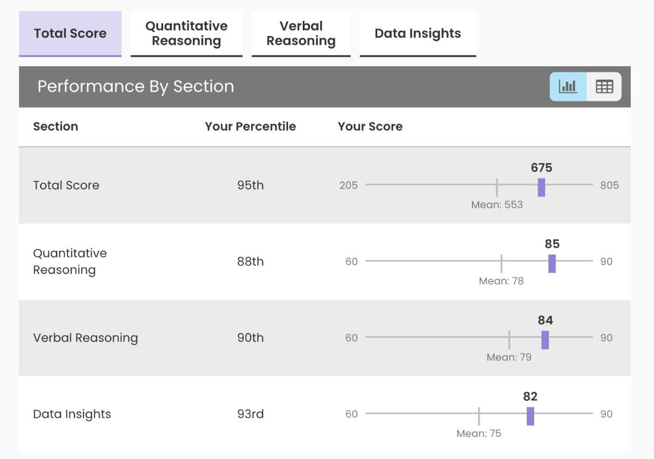Click the Data Insights score marker at 82
The image size is (654, 459).
point(530,416)
